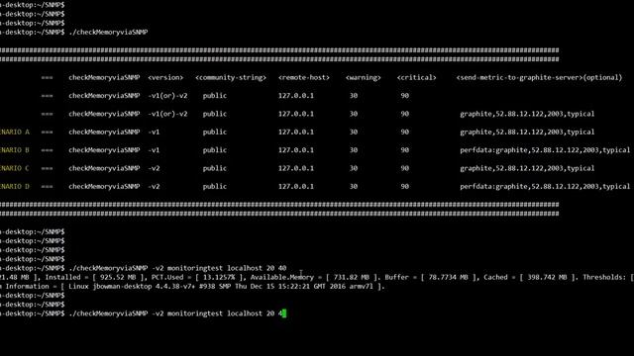Click the "NARIO B" scenario label

tap(15, 150)
